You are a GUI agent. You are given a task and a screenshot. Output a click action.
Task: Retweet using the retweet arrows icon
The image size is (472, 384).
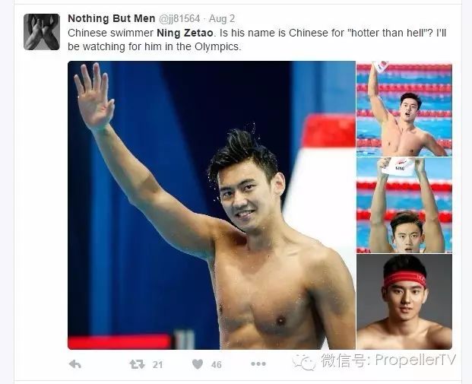(x=137, y=364)
